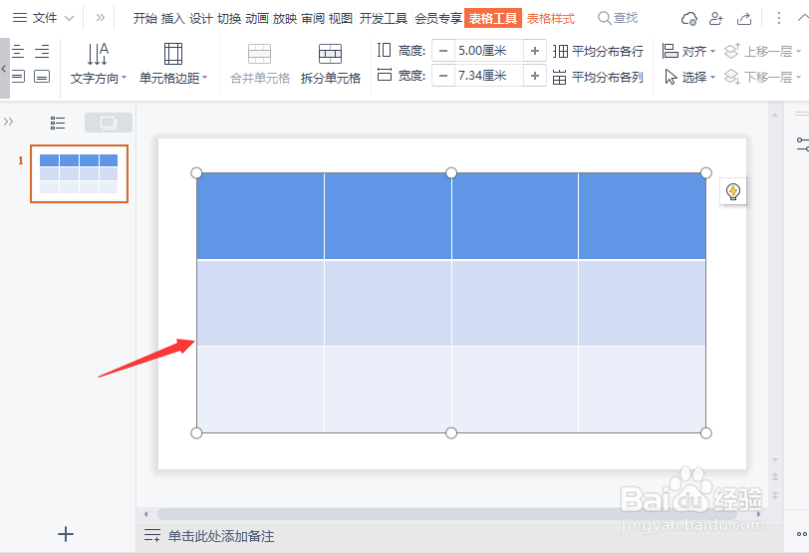The image size is (809, 553).
Task: Decrease the 高度 value with minus
Action: [x=443, y=51]
